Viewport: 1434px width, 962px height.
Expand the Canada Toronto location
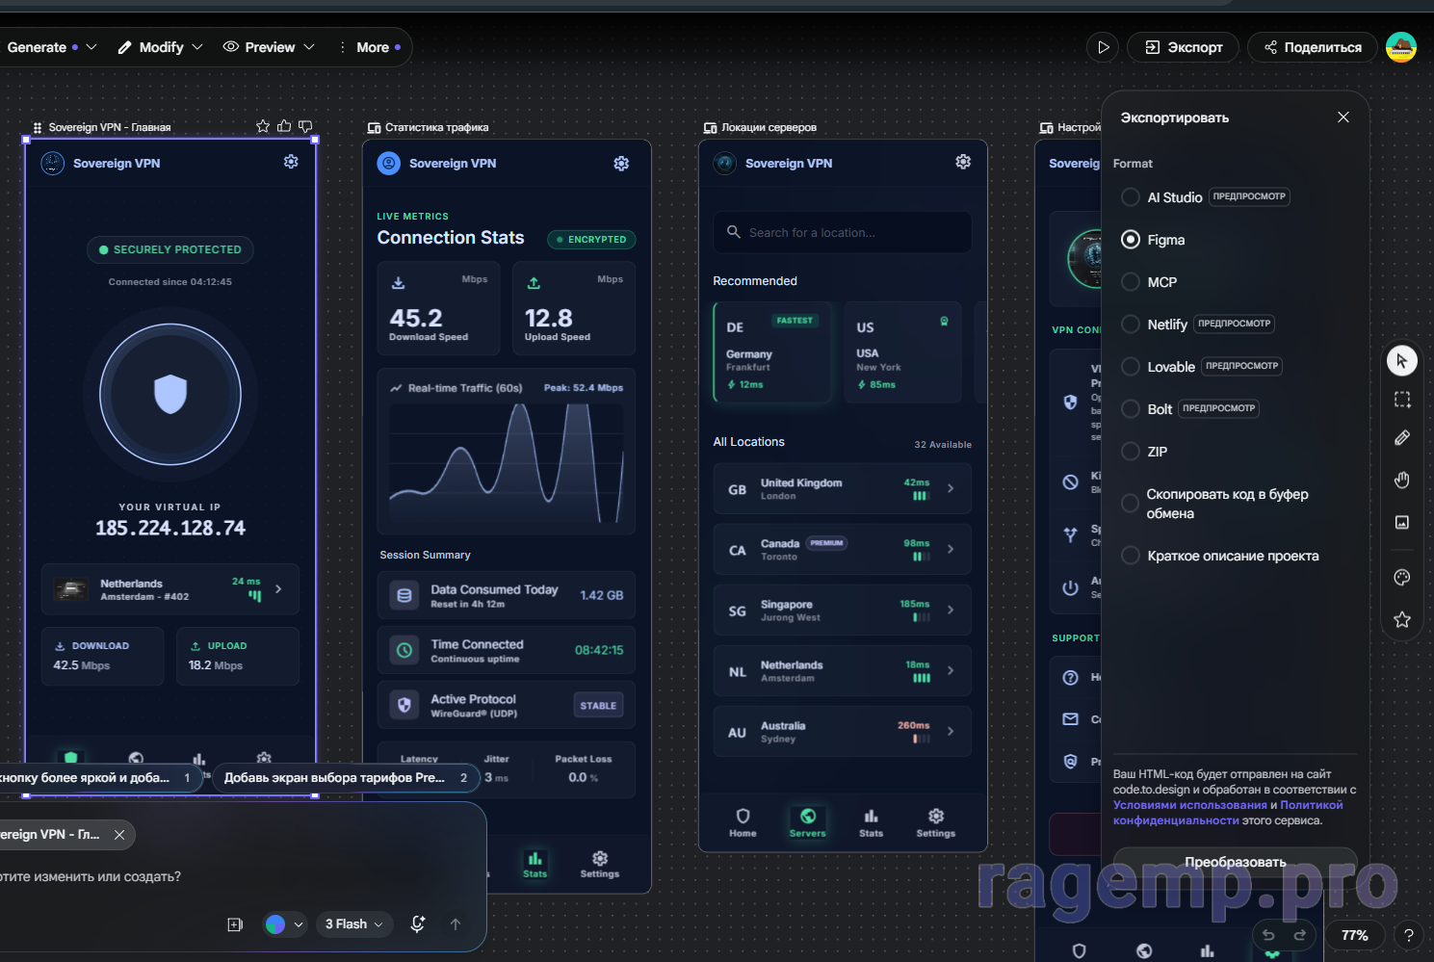pos(843,549)
